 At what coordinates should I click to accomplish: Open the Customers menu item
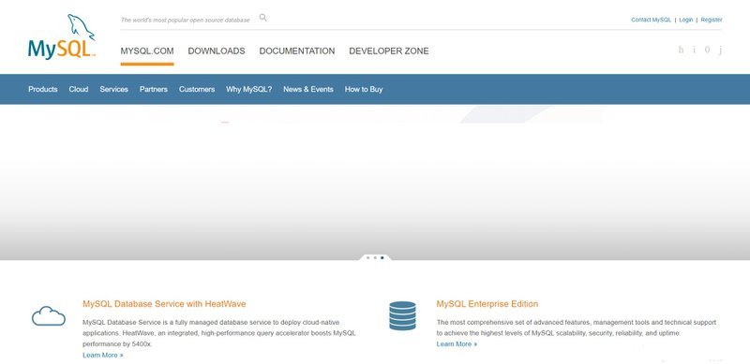click(197, 89)
